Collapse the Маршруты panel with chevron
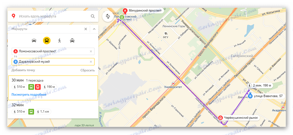The width and height of the screenshot is (293, 135). click(94, 29)
